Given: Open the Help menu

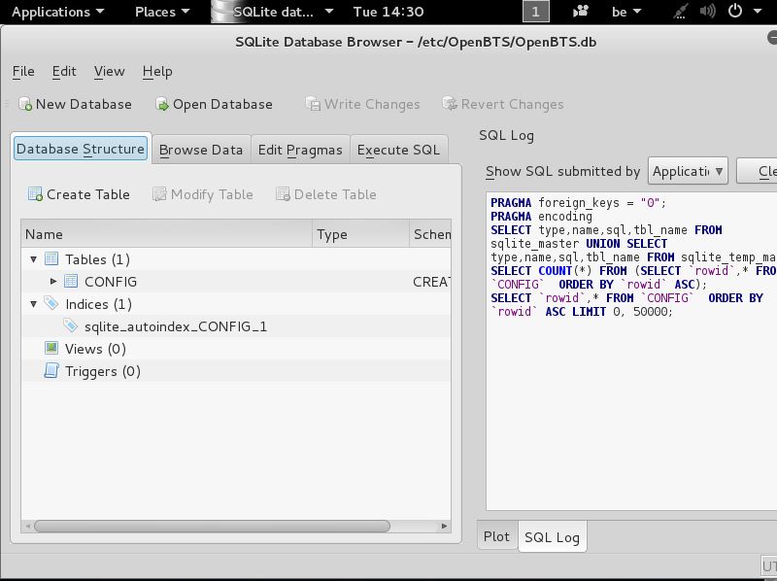Looking at the screenshot, I should pyautogui.click(x=157, y=72).
